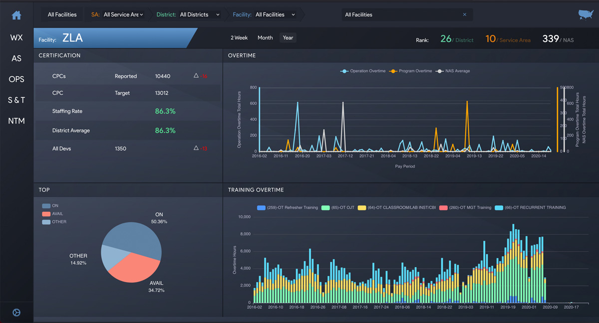Hide NAS Average series in legend
This screenshot has width=599, height=323.
click(x=453, y=71)
